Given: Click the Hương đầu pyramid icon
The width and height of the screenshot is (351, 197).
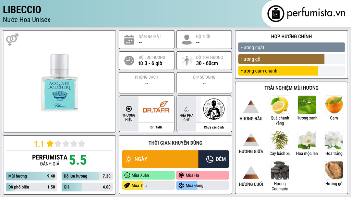Looking at the screenshot, I should click(251, 107).
